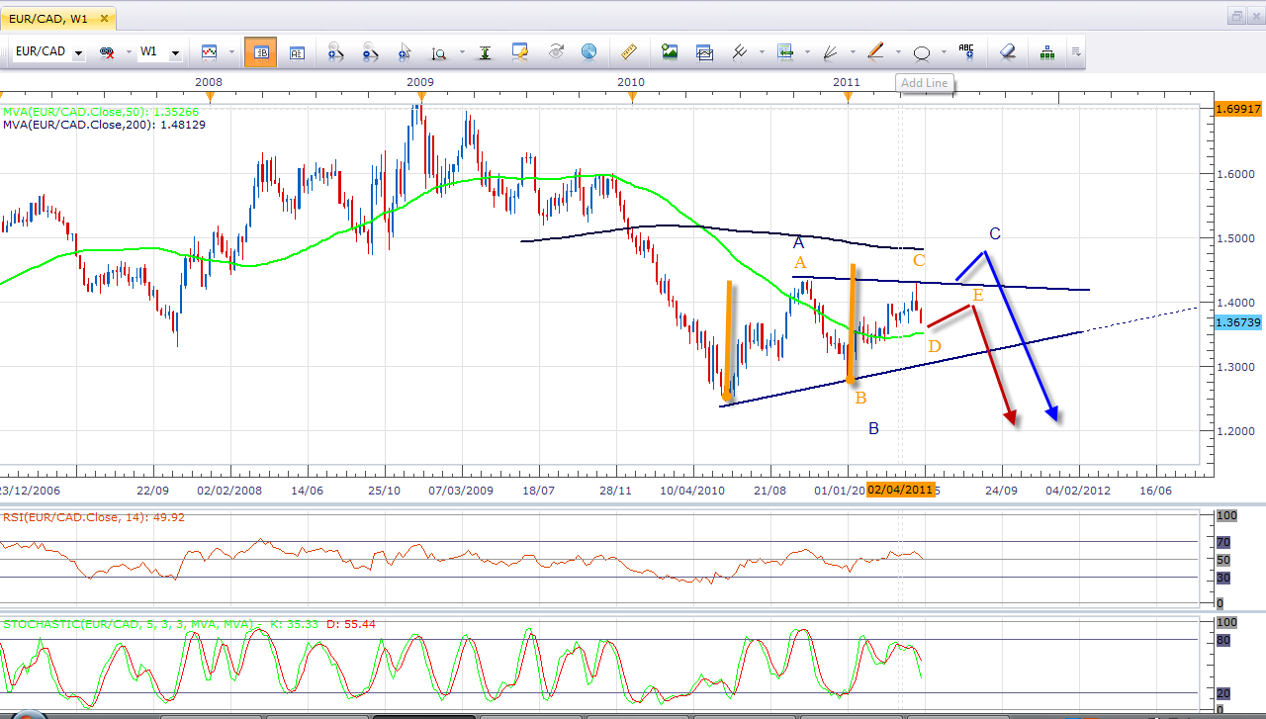Click the MVA 200 indicator label 1.48129
The width and height of the screenshot is (1266, 719).
coord(104,125)
